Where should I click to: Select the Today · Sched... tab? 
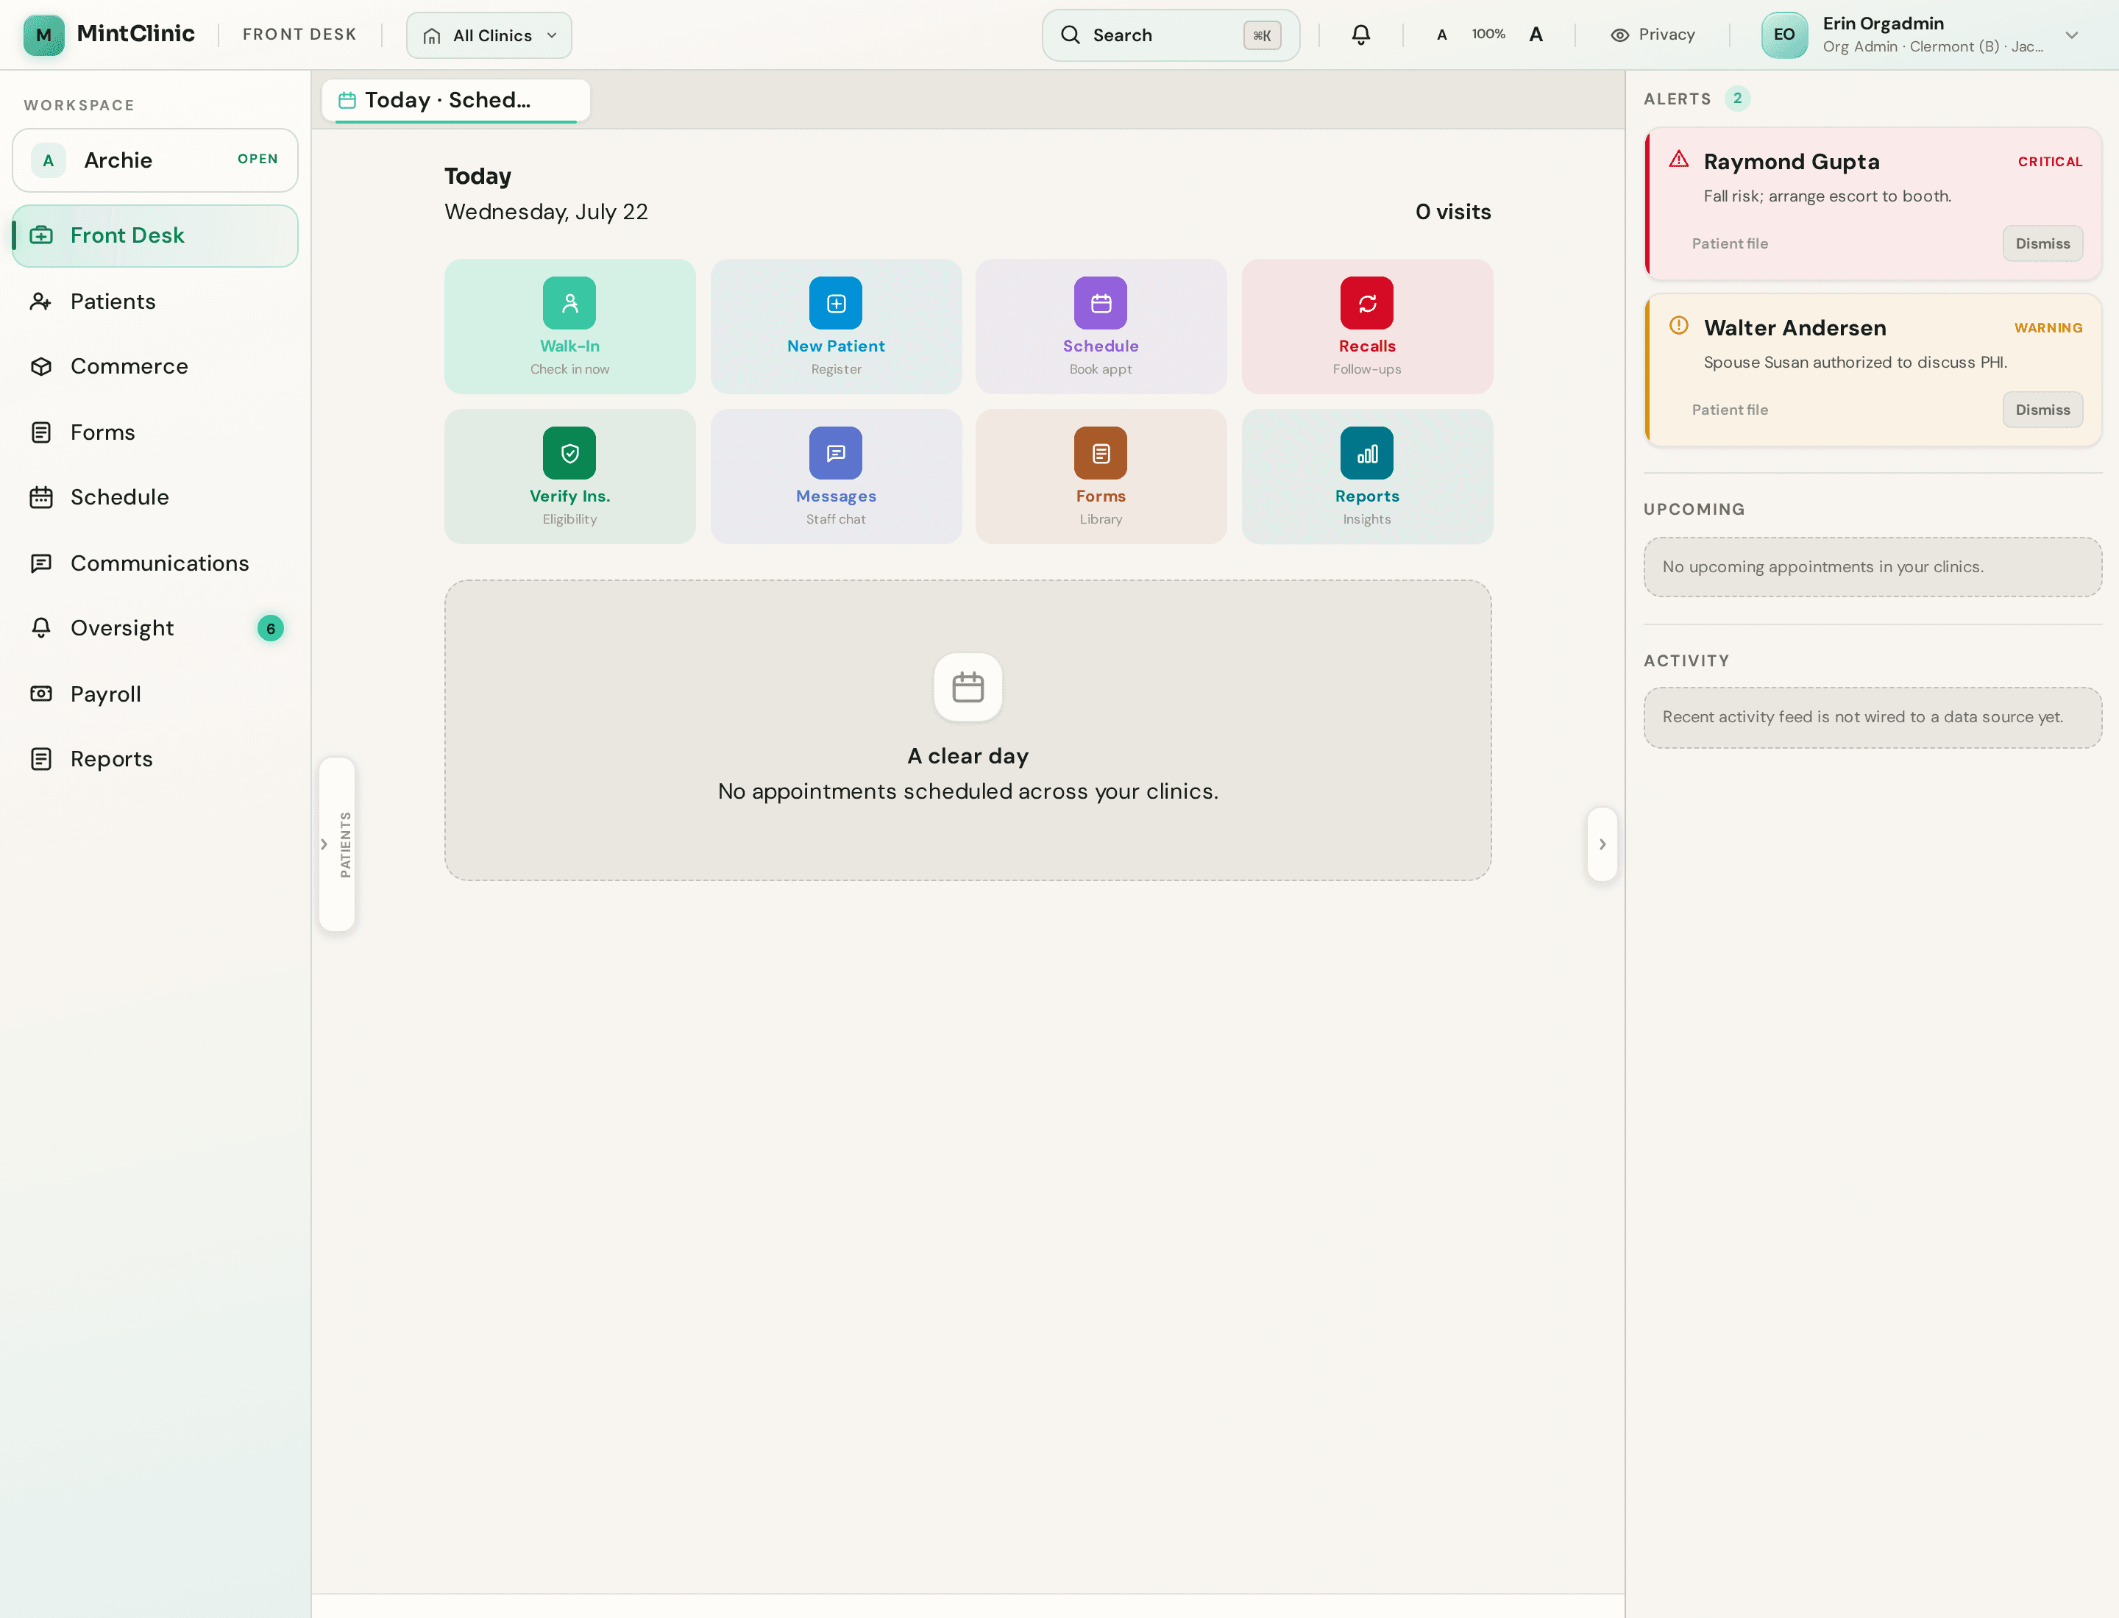pos(455,100)
